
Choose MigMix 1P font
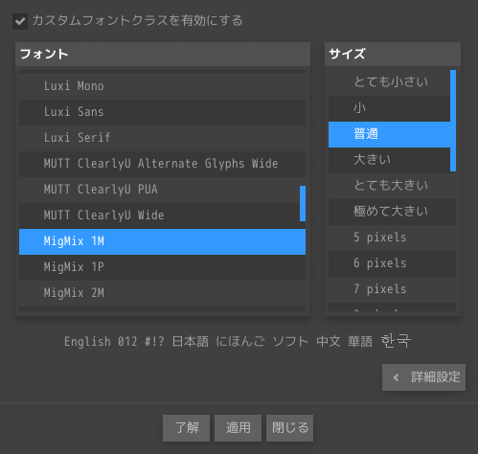click(x=162, y=267)
